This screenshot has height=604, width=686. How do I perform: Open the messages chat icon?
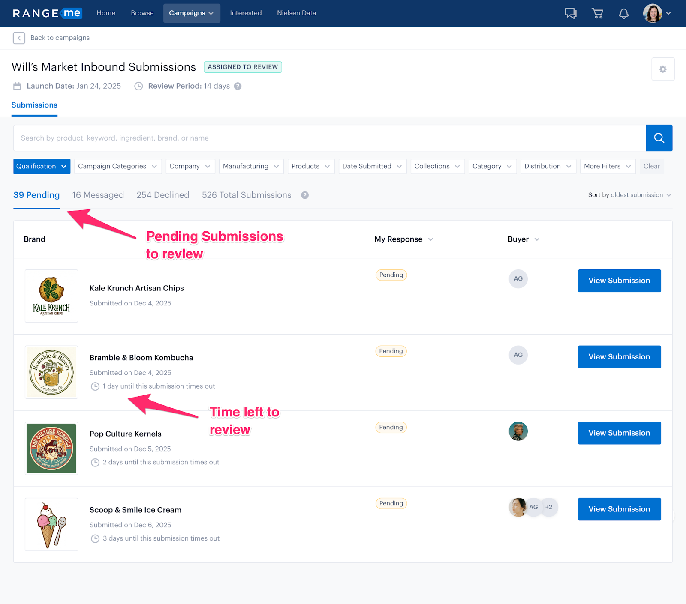(570, 13)
